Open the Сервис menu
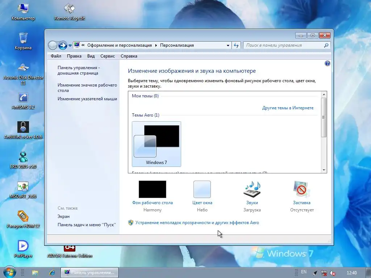The width and height of the screenshot is (371, 278). (x=107, y=56)
